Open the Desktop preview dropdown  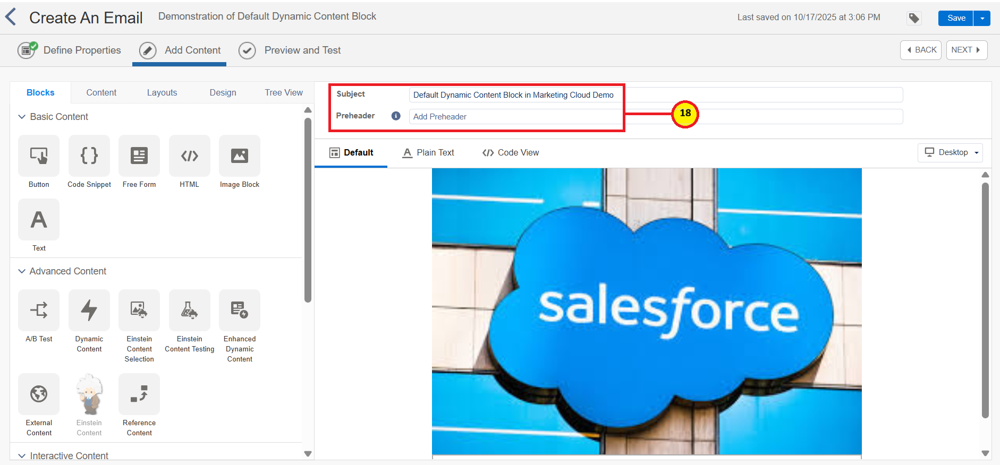click(950, 152)
